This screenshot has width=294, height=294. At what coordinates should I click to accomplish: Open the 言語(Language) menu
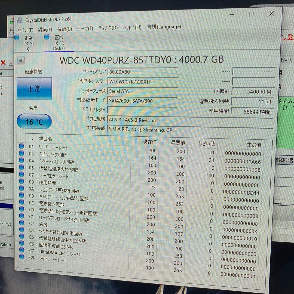pos(164,27)
